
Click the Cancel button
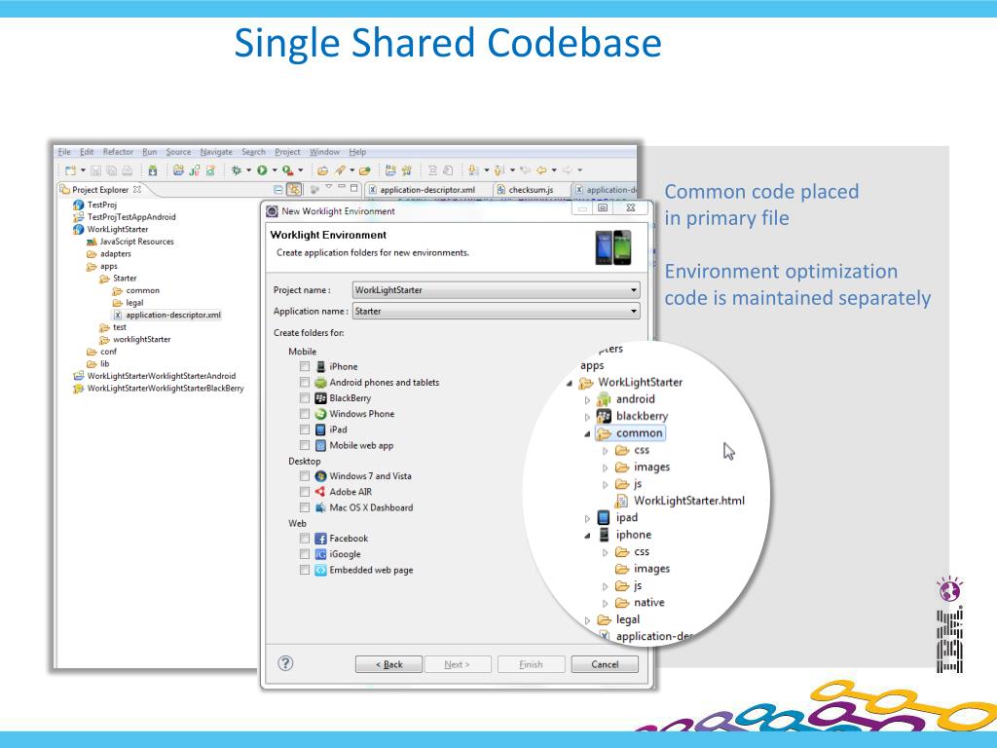click(x=605, y=664)
